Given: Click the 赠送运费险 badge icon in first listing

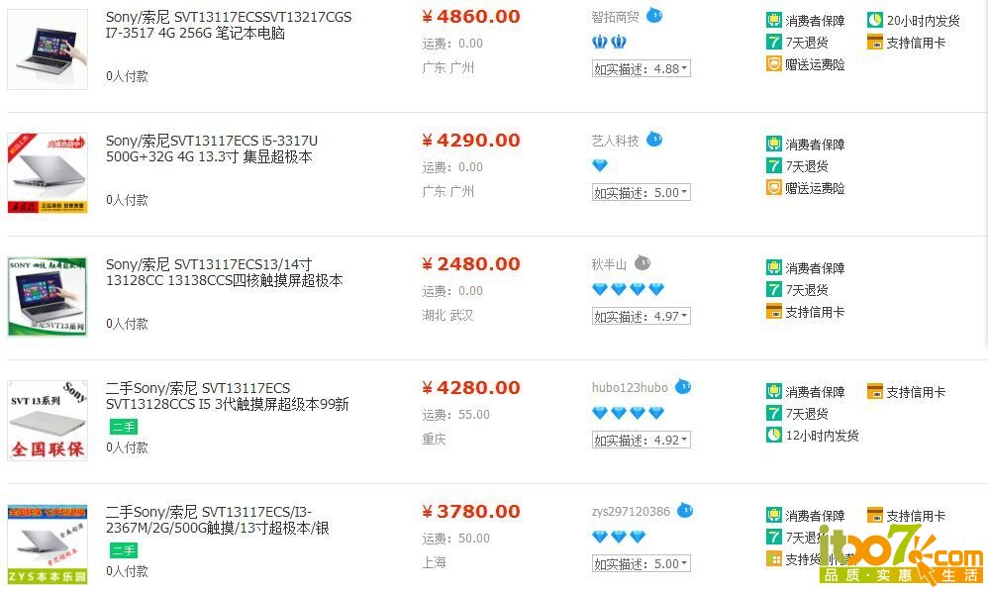Looking at the screenshot, I should (774, 63).
